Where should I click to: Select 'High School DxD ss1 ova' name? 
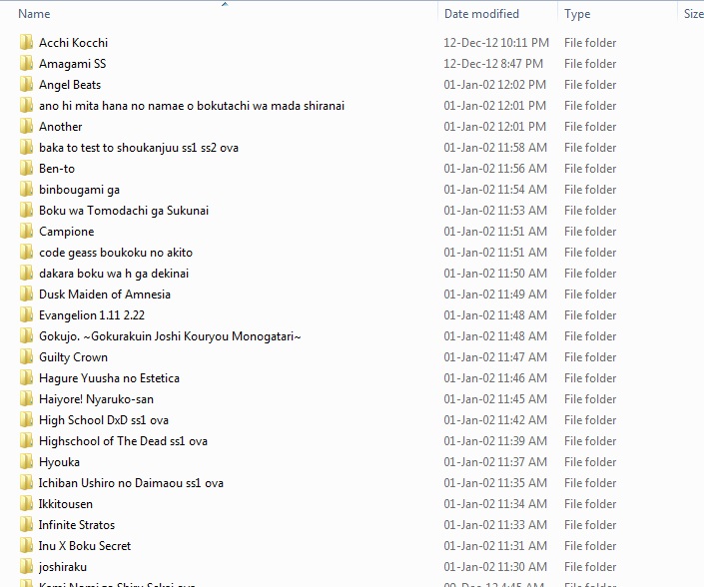(104, 420)
